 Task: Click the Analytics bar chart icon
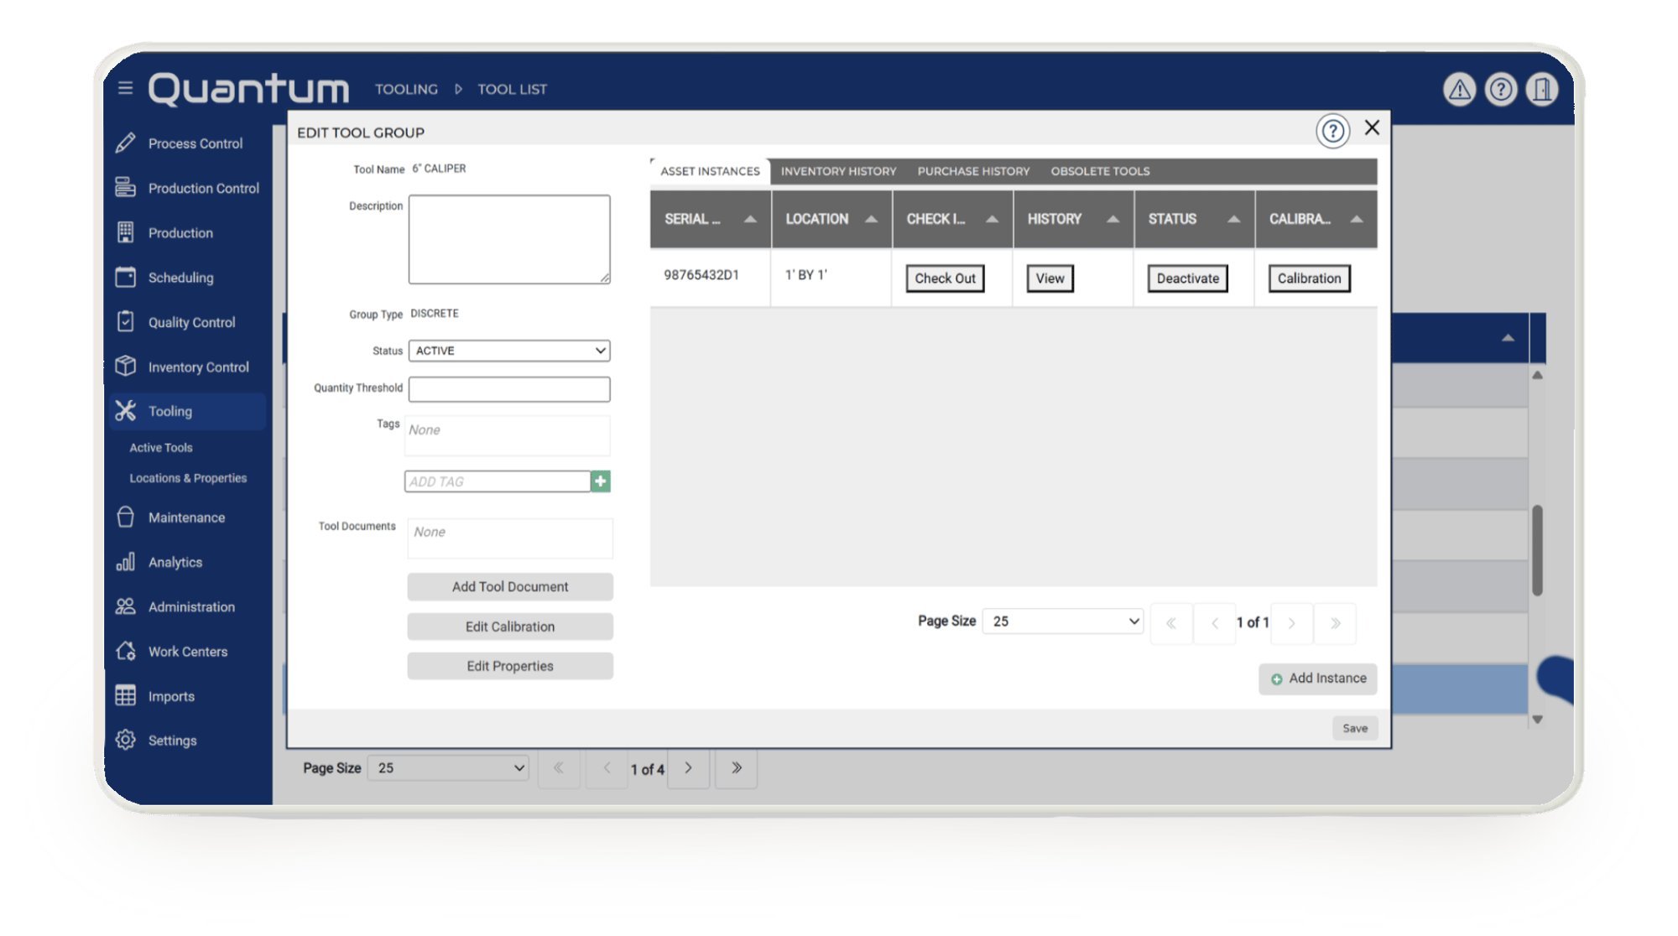(125, 562)
